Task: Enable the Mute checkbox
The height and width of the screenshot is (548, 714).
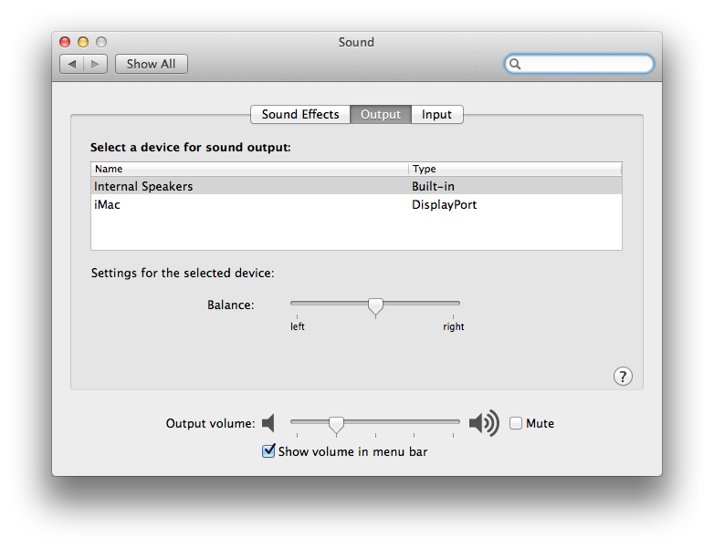Action: point(517,423)
